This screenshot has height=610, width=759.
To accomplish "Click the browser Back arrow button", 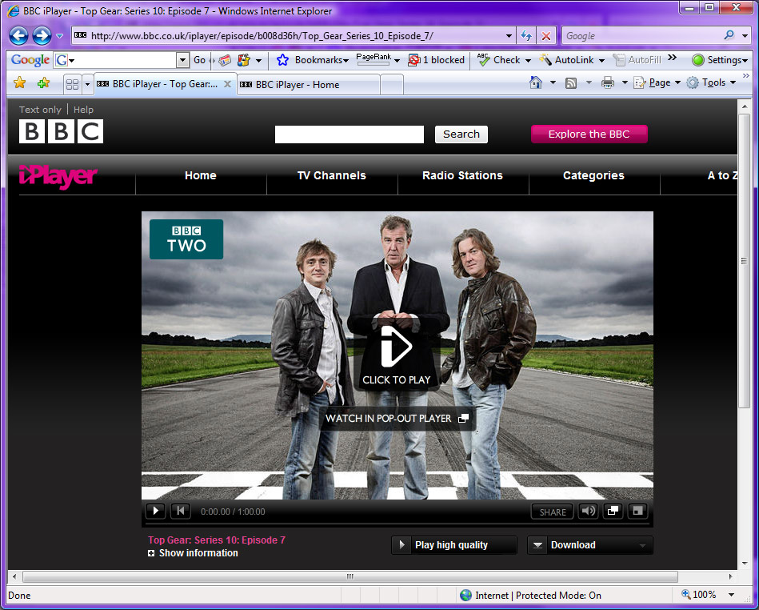I will click(18, 35).
